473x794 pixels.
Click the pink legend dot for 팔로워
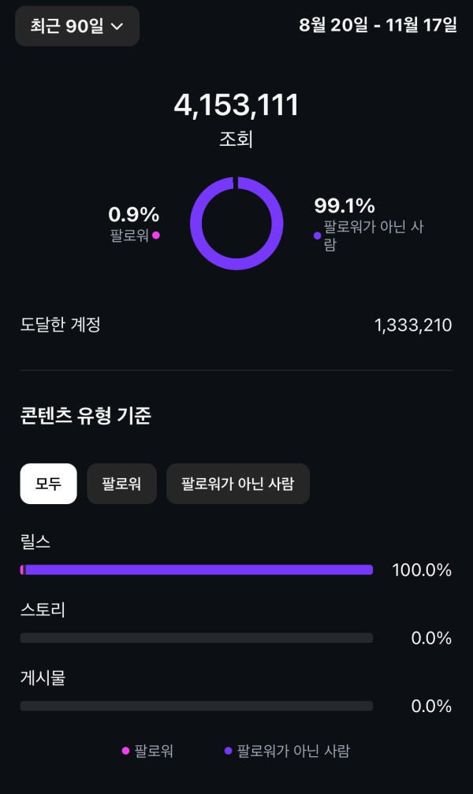tap(125, 751)
